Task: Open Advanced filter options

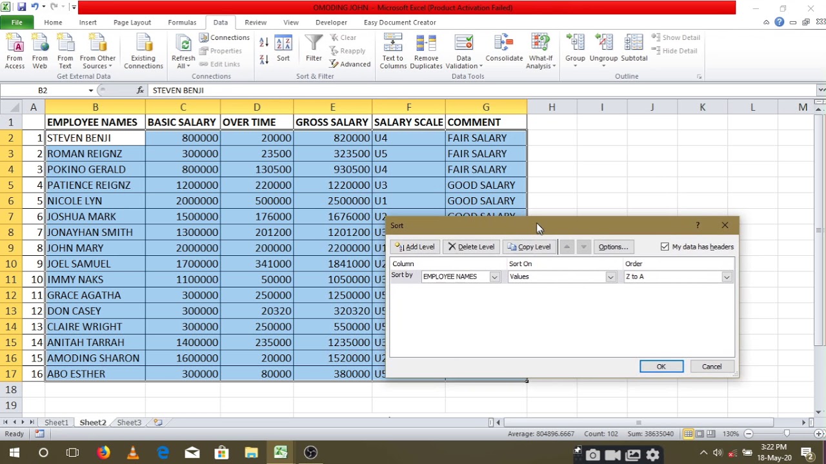Action: pos(350,64)
